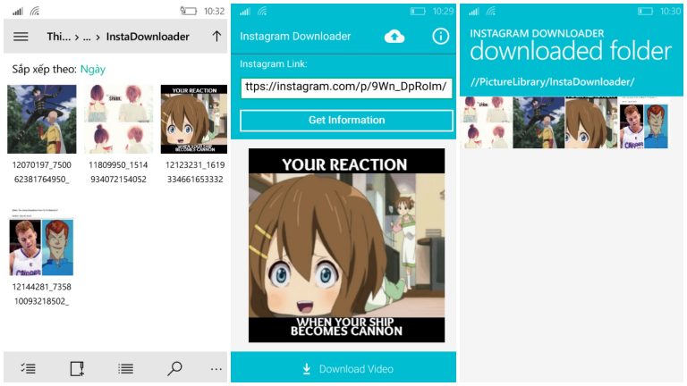The width and height of the screenshot is (687, 386).
Task: Open file 12144281_7358 thumbnail
Action: 42,241
